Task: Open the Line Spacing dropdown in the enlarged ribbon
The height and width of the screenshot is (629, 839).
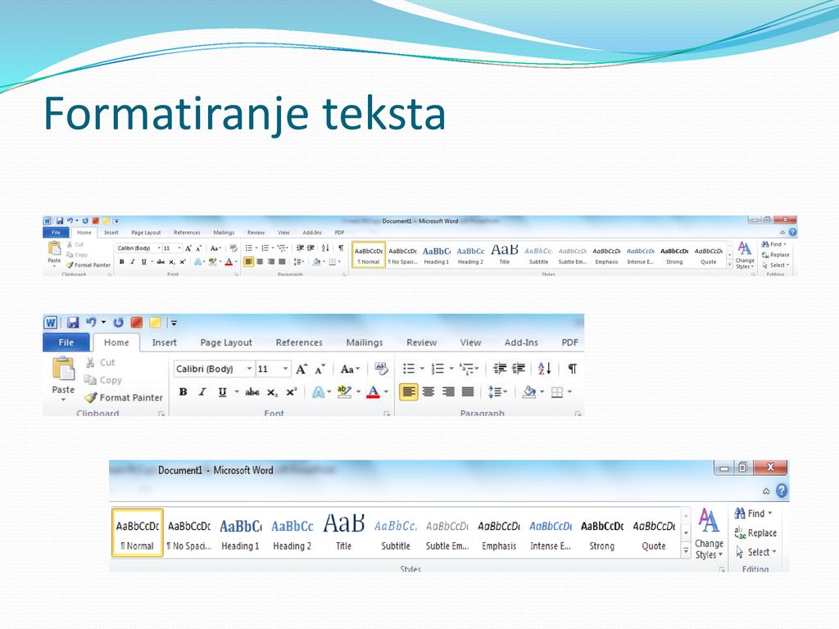Action: [497, 392]
